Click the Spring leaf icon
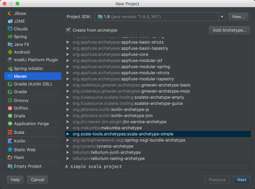The height and width of the screenshot is (189, 255). pyautogui.click(x=10, y=37)
